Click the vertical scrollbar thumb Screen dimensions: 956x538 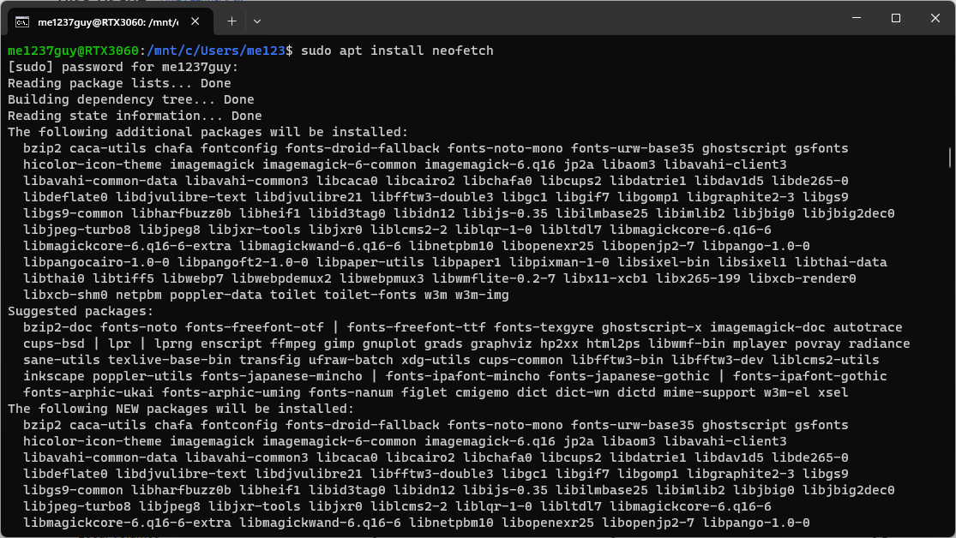[949, 157]
